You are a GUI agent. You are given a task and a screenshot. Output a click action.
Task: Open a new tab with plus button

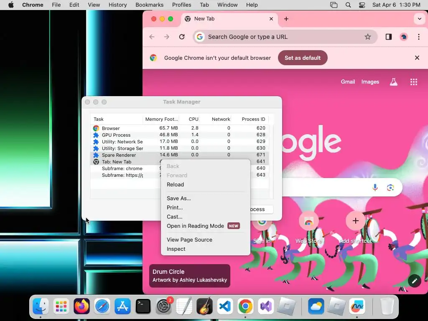pos(286,19)
